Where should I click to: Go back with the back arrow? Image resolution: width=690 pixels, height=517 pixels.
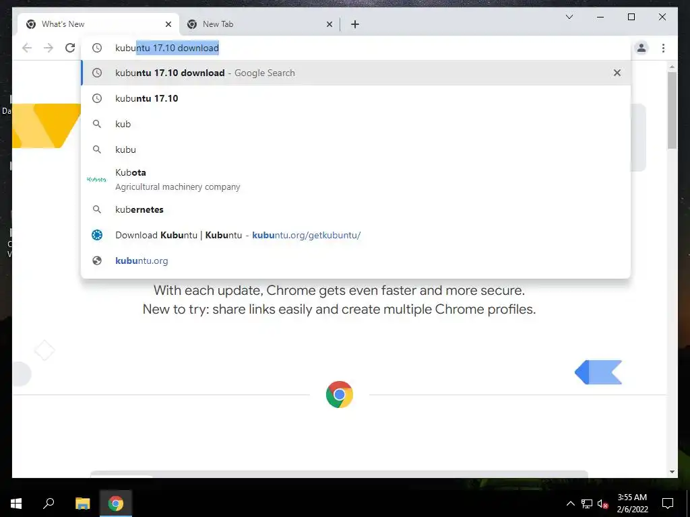(27, 48)
